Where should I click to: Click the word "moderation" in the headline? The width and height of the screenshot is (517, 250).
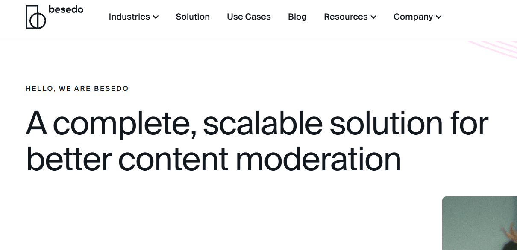pos(318,159)
